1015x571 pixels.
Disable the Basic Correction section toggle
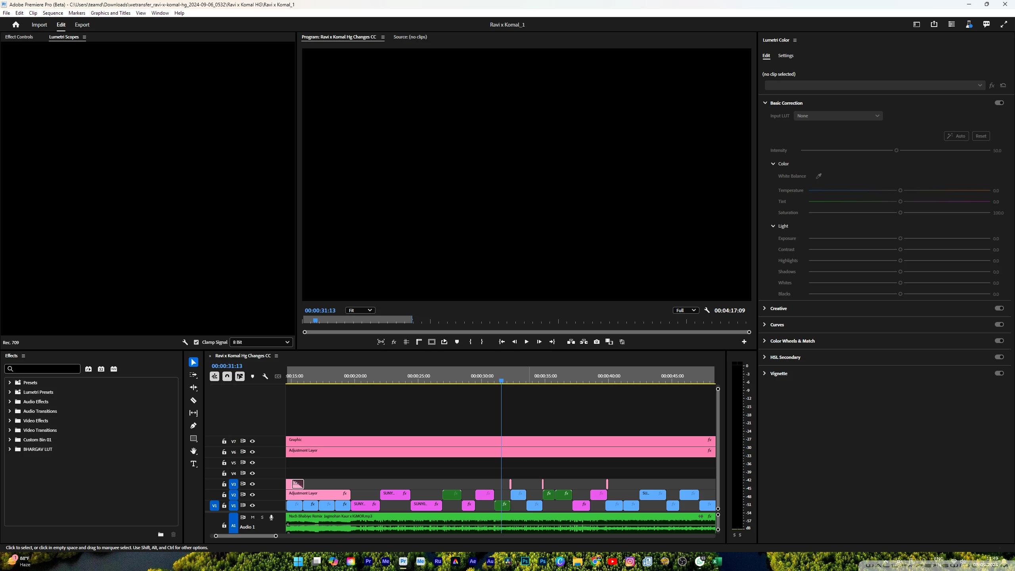point(999,103)
